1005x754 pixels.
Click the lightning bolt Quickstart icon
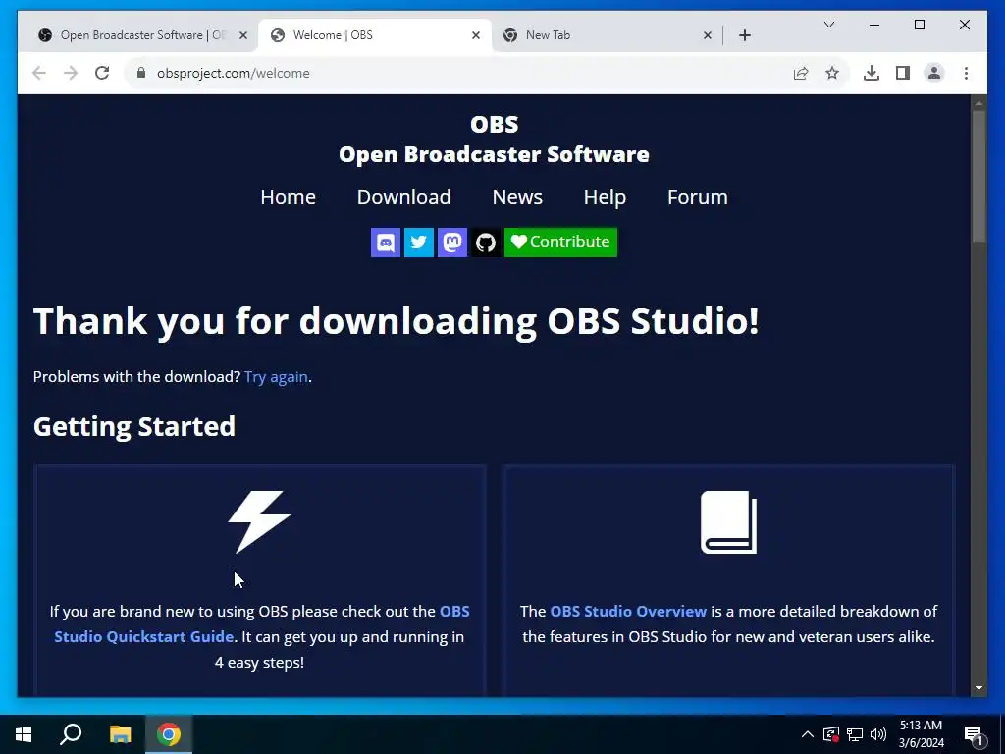[x=259, y=522]
